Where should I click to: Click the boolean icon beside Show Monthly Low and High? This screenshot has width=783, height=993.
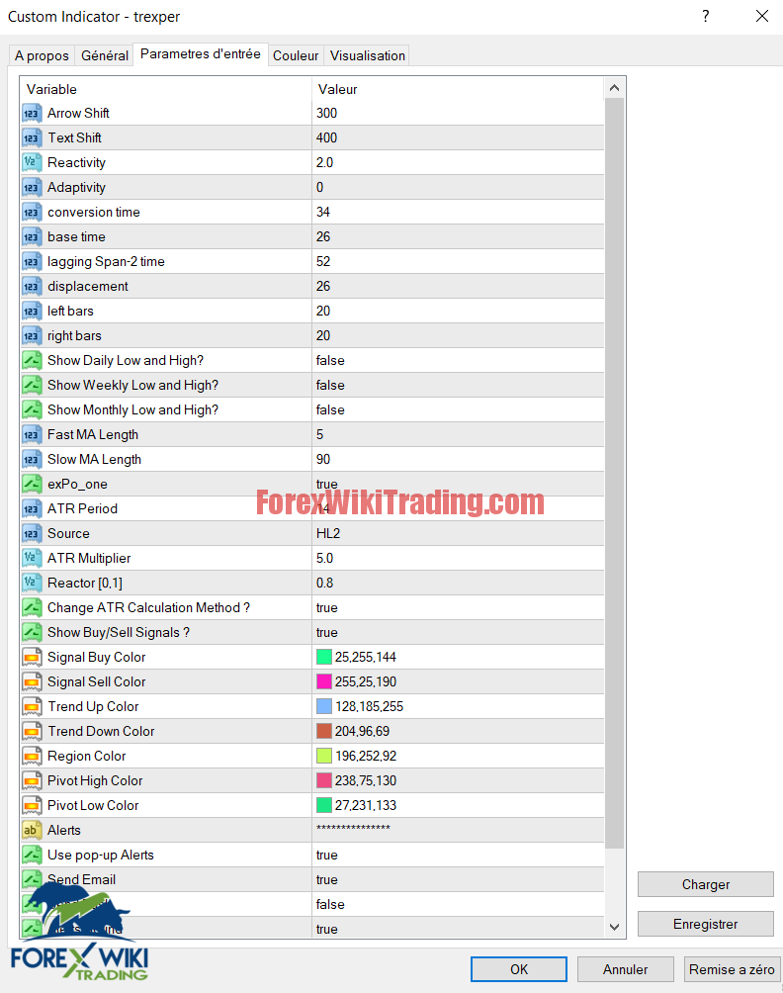[32, 409]
